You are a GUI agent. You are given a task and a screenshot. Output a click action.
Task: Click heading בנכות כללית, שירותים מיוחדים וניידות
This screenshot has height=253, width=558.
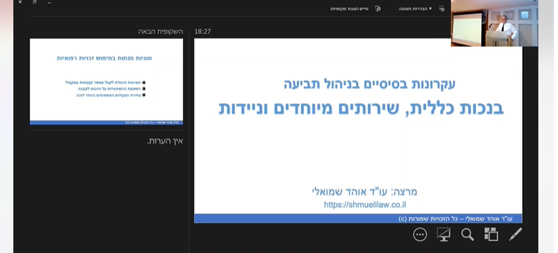click(x=361, y=108)
